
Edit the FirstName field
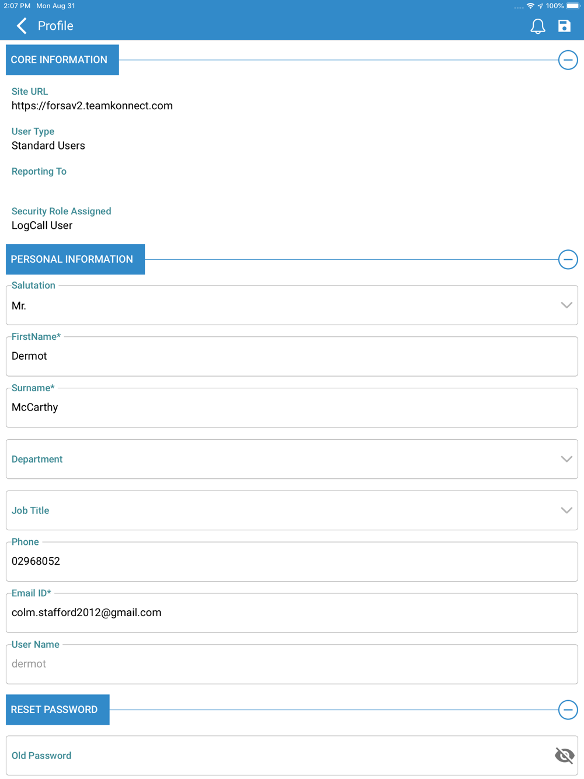(292, 357)
